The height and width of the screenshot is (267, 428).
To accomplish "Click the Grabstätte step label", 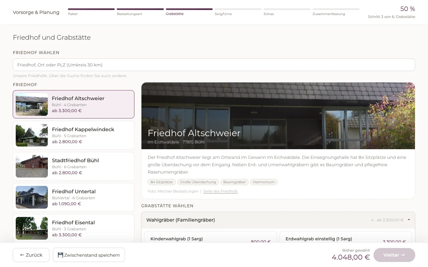I will (x=175, y=14).
